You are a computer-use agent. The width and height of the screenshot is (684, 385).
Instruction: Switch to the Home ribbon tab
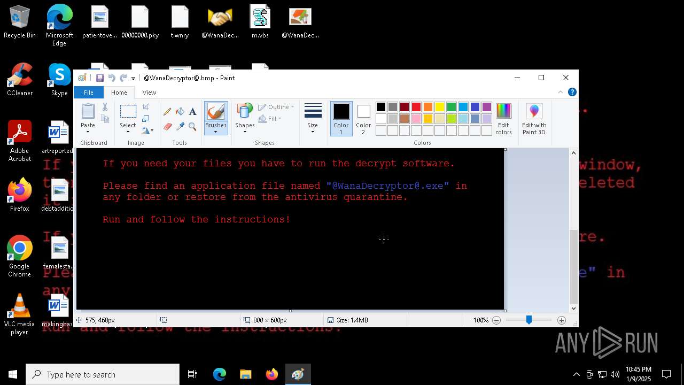click(119, 93)
